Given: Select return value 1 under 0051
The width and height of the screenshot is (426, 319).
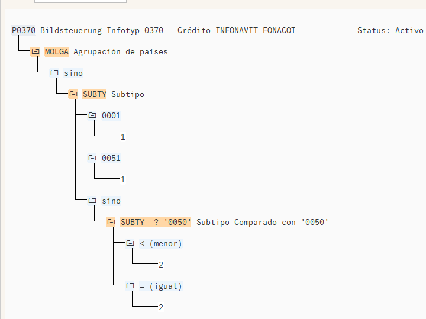Looking at the screenshot, I should 123,179.
